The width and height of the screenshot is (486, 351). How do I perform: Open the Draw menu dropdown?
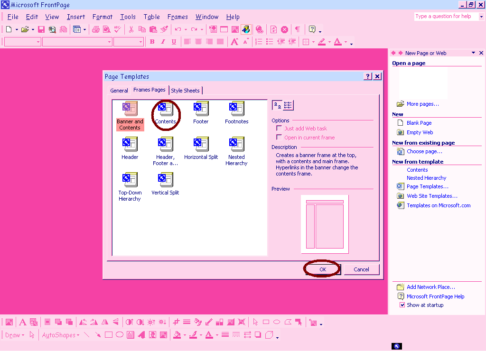(15, 335)
